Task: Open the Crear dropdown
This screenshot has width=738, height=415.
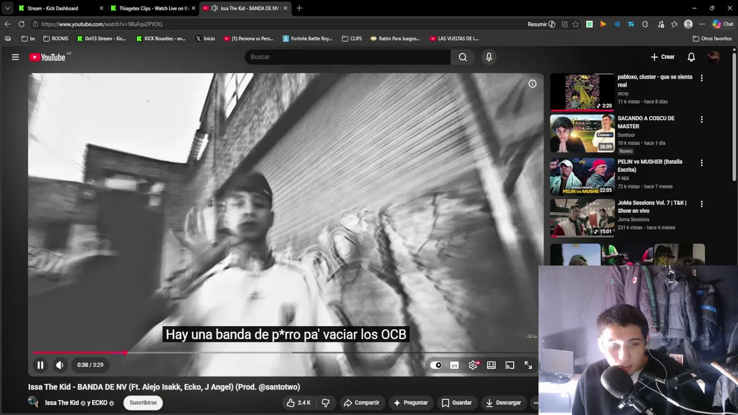Action: coord(662,57)
